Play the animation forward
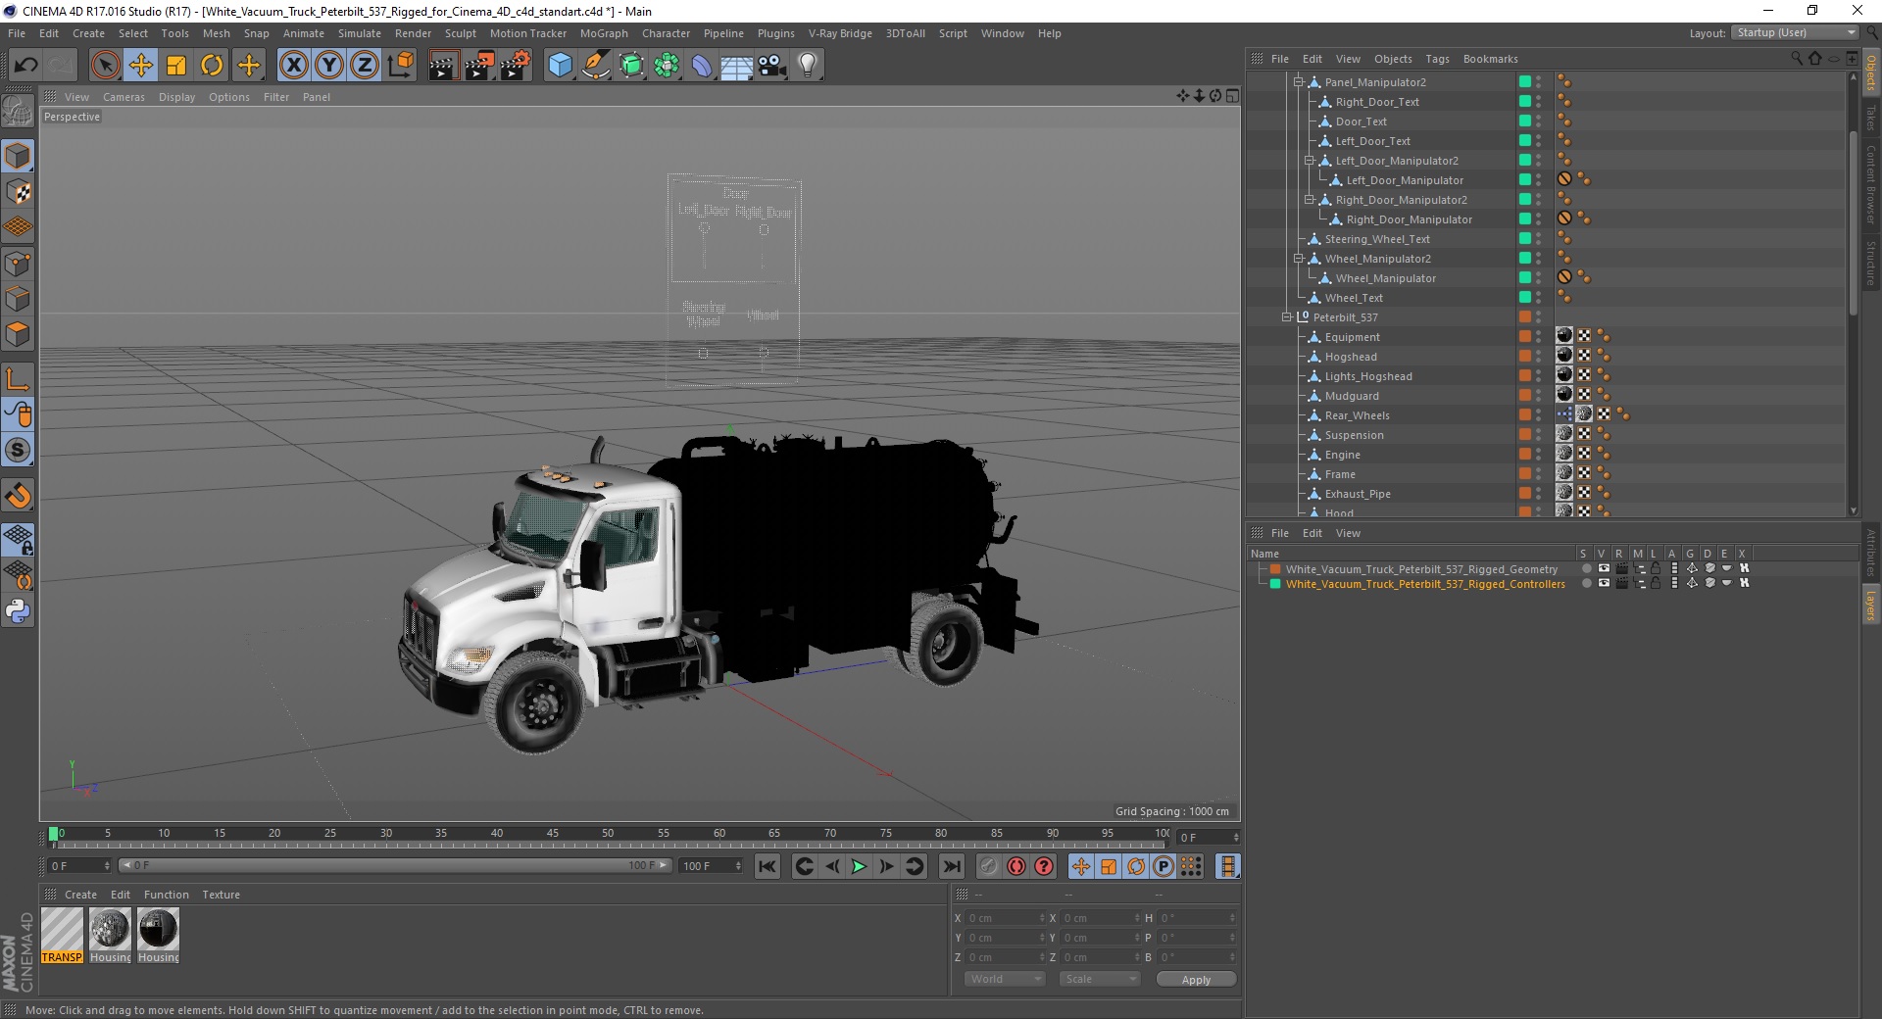Image resolution: width=1882 pixels, height=1019 pixels. [859, 866]
